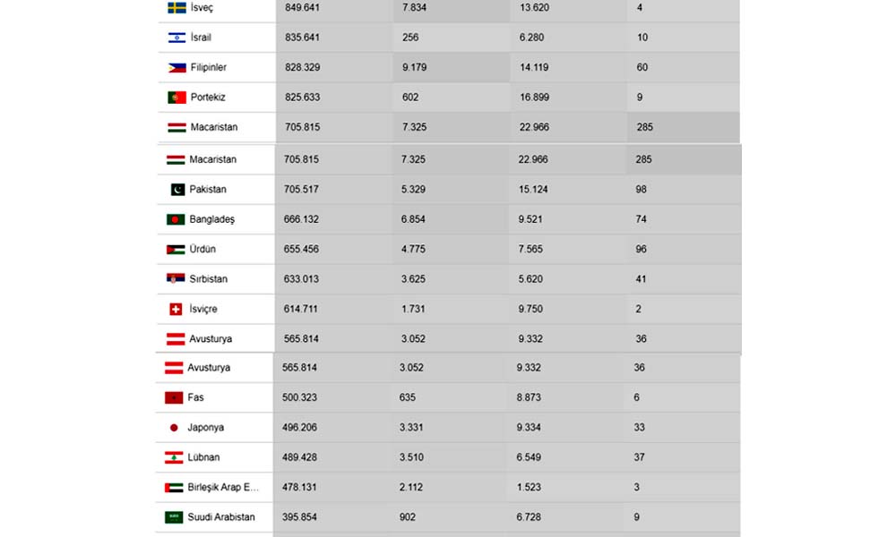The image size is (896, 537).
Task: Click the Bangladesh flag beside Bangladeş
Action: (176, 219)
